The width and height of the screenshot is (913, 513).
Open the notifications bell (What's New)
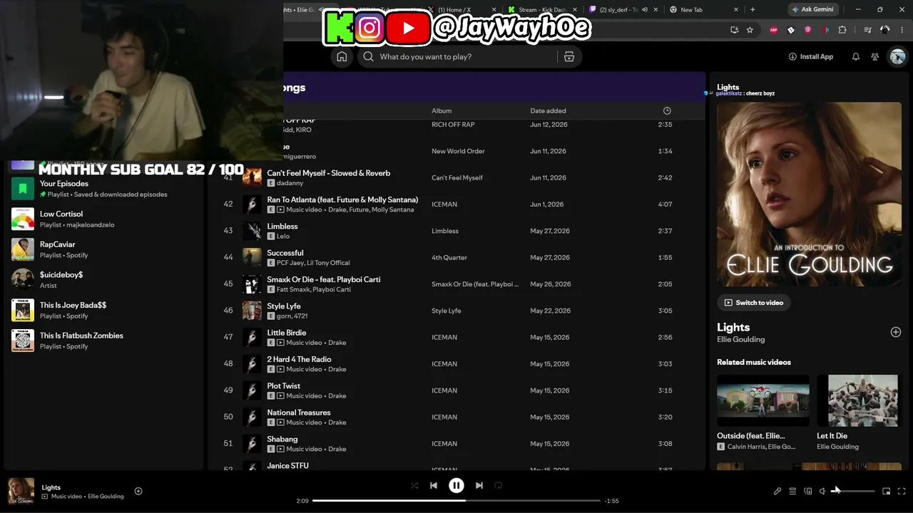856,57
